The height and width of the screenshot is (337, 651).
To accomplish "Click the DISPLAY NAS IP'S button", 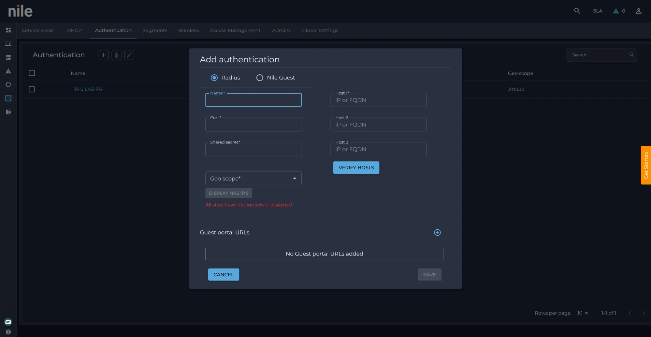I will coord(229,193).
